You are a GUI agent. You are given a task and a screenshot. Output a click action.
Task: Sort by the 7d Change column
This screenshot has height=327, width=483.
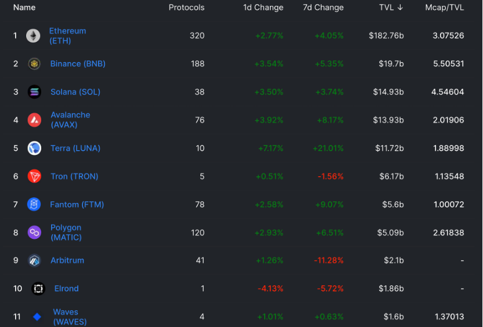(x=323, y=8)
